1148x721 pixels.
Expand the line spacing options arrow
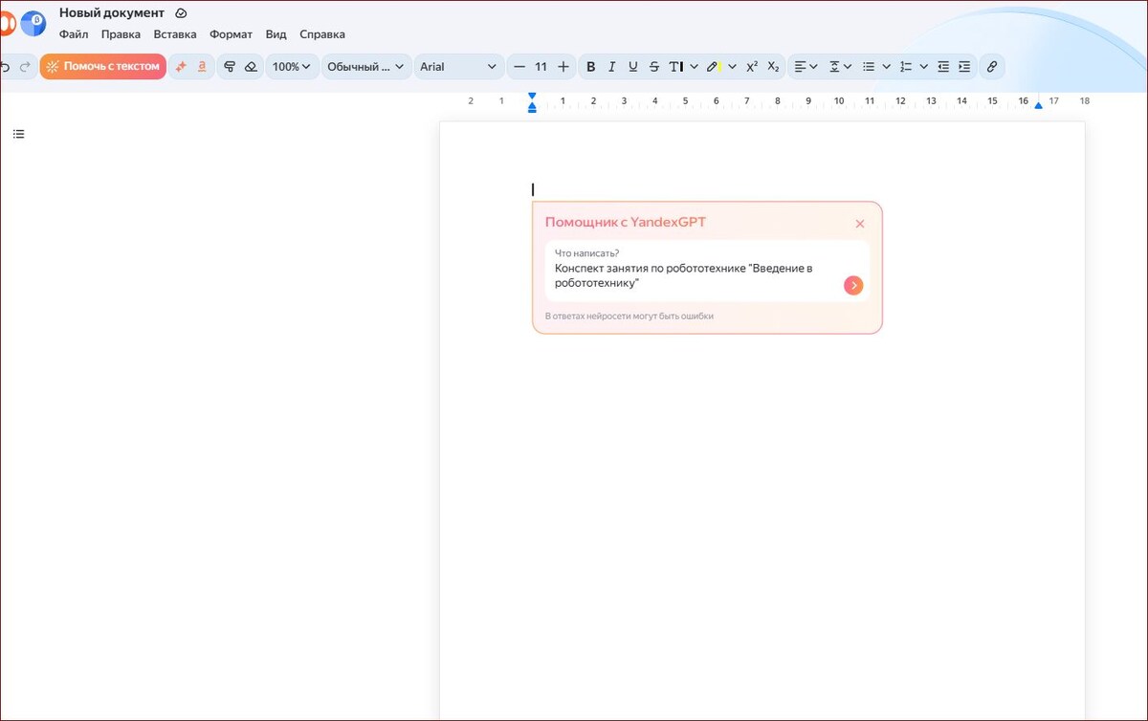click(x=850, y=67)
